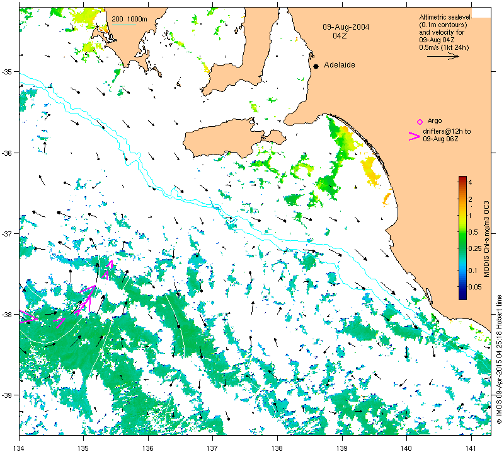This screenshot has width=504, height=454.
Task: Click the '200 1000m' isobath legend label
Action: pyautogui.click(x=130, y=20)
